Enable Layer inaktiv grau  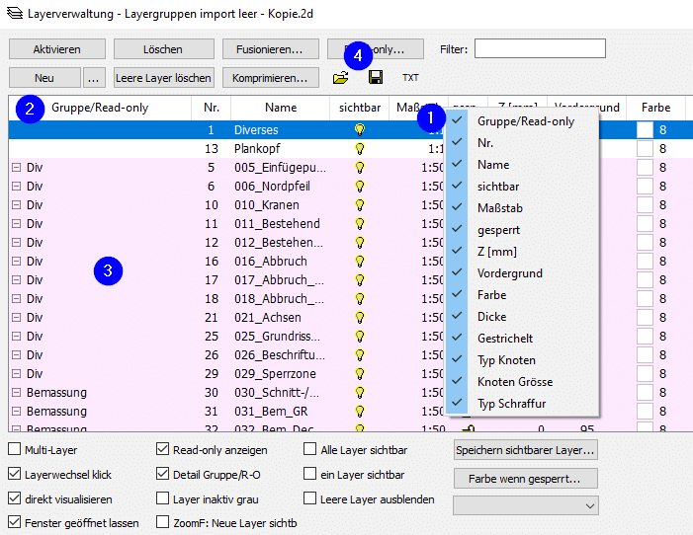[163, 498]
